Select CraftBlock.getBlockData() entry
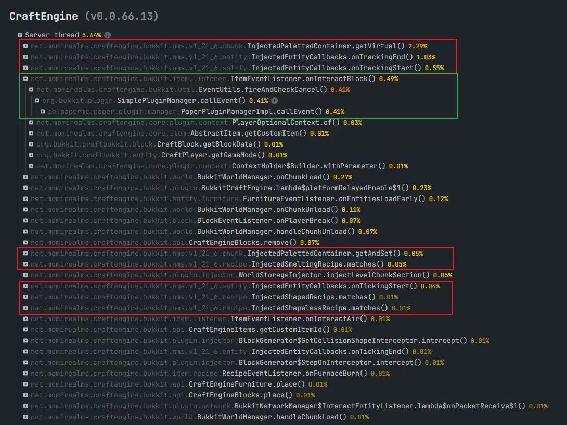This screenshot has width=567, height=425. click(208, 144)
